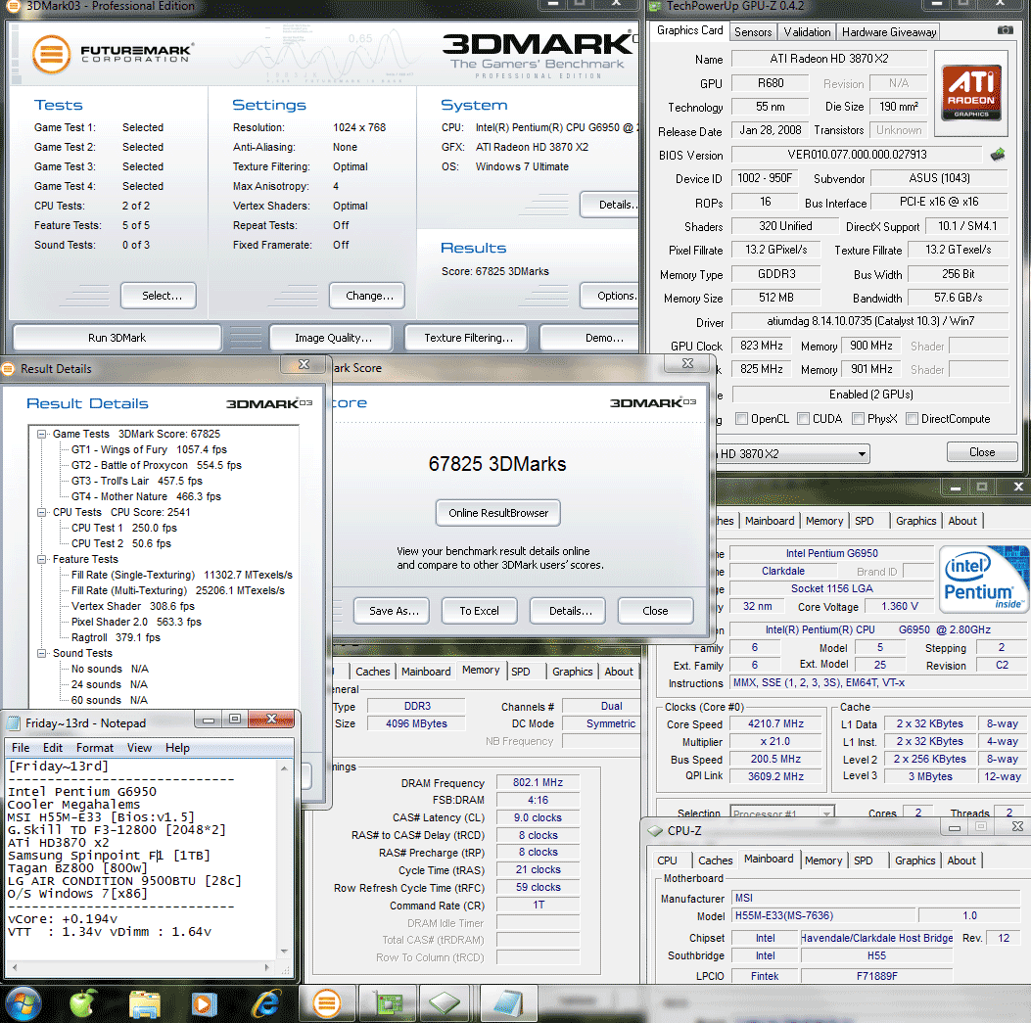This screenshot has height=1023, width=1031.
Task: Click the Texture Filtering... button
Action: pyautogui.click(x=467, y=338)
